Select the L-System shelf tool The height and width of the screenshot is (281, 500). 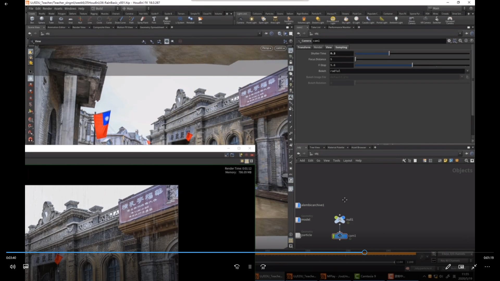click(180, 20)
